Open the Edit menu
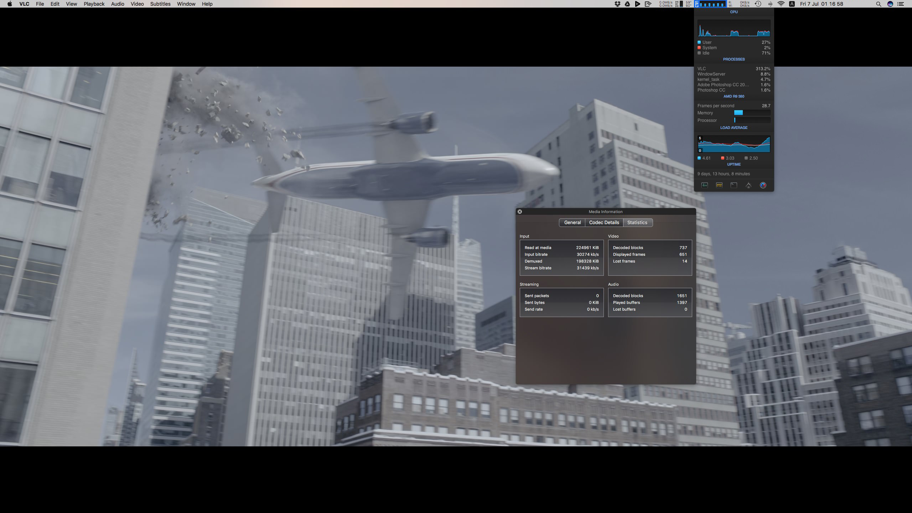The image size is (912, 513). point(55,4)
